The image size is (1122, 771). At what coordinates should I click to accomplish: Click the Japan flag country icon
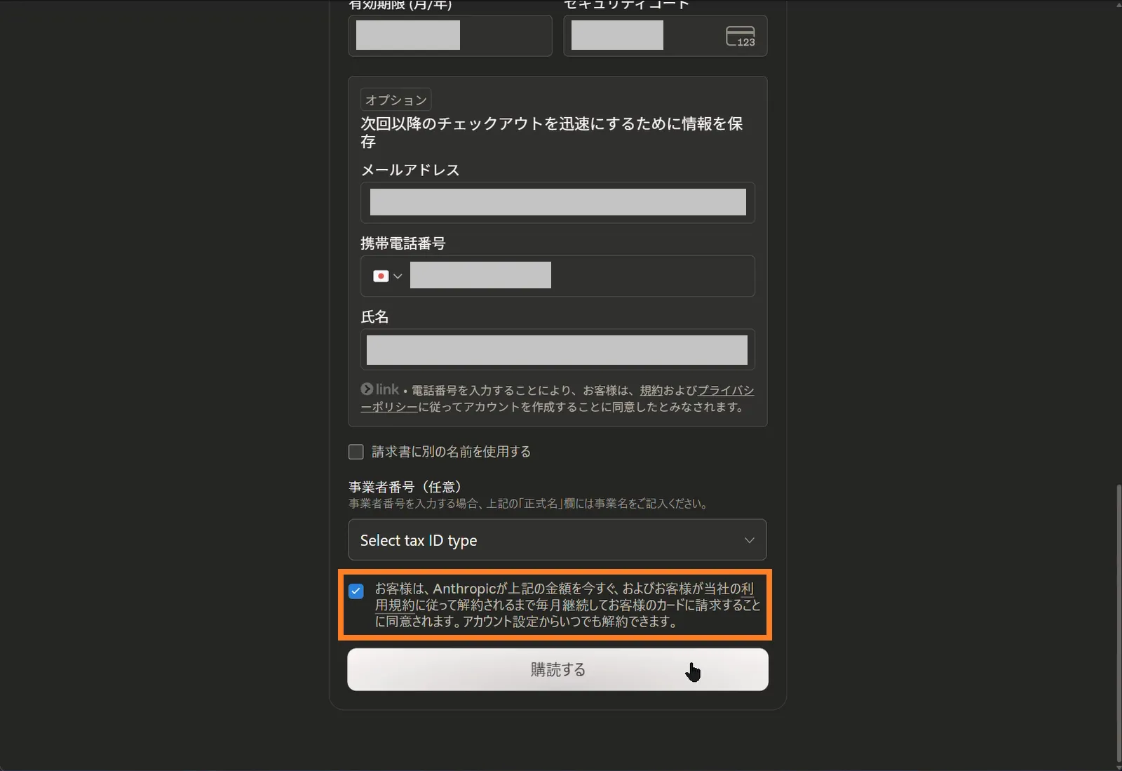coord(381,276)
